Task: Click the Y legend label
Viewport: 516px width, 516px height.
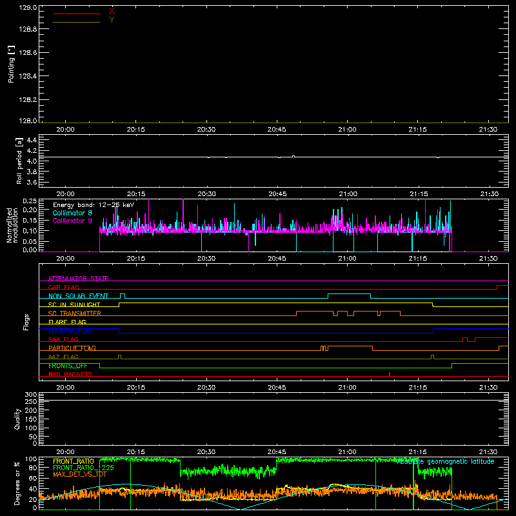Action: 112,20
